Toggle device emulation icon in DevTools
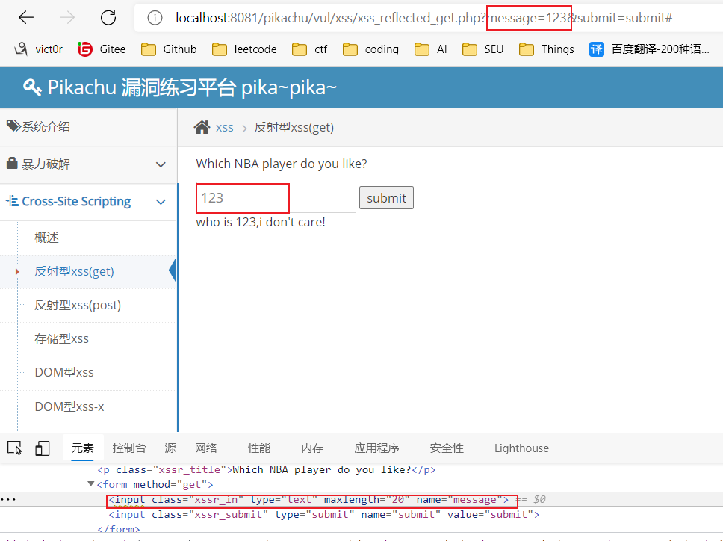The image size is (723, 541). (x=43, y=448)
